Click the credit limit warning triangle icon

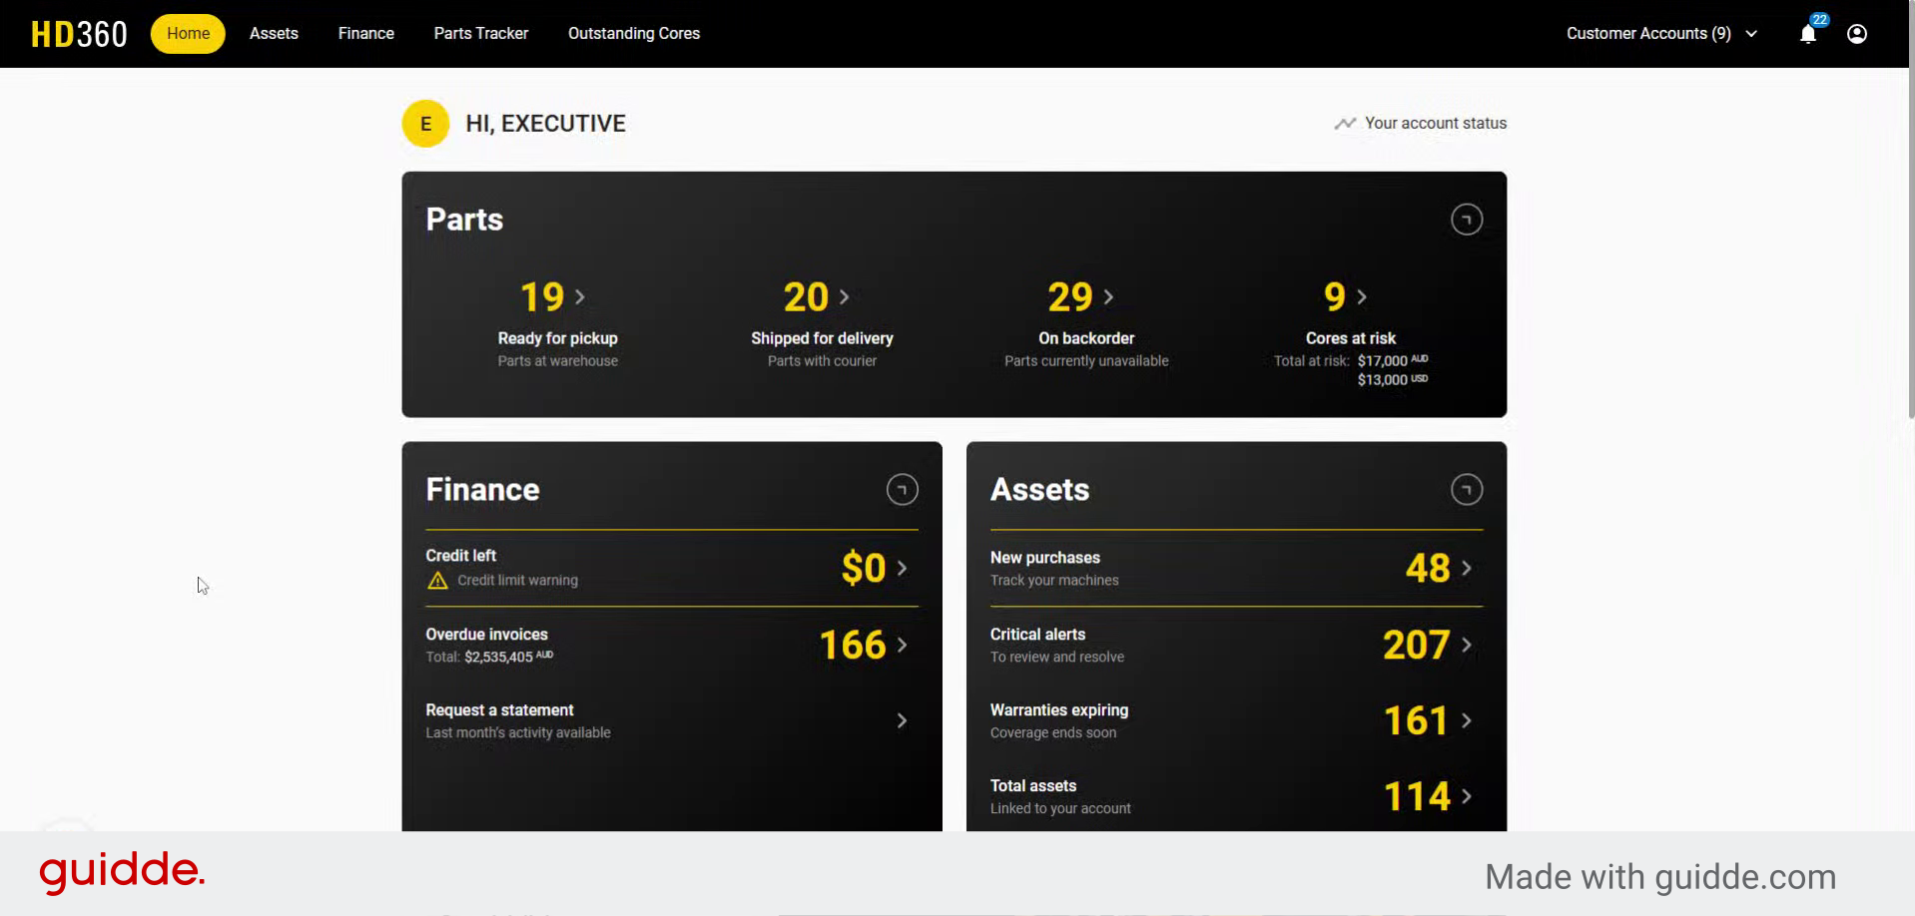tap(437, 581)
